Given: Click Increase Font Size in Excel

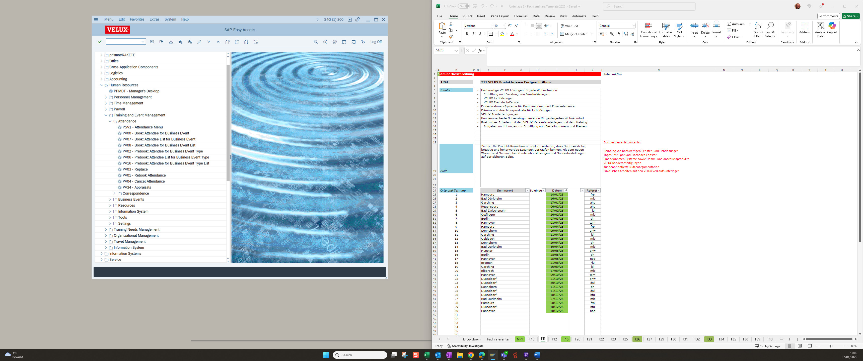Looking at the screenshot, I should (x=510, y=26).
